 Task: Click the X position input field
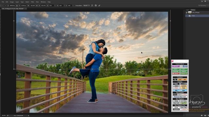(x=12, y=6)
